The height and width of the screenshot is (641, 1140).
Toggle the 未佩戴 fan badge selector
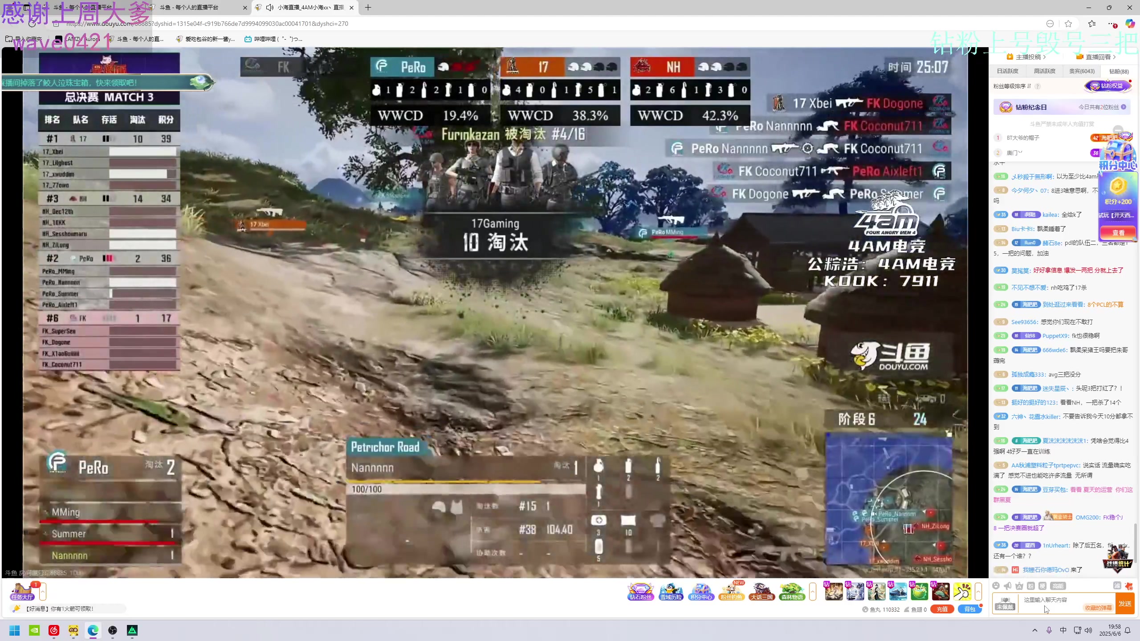point(1005,604)
